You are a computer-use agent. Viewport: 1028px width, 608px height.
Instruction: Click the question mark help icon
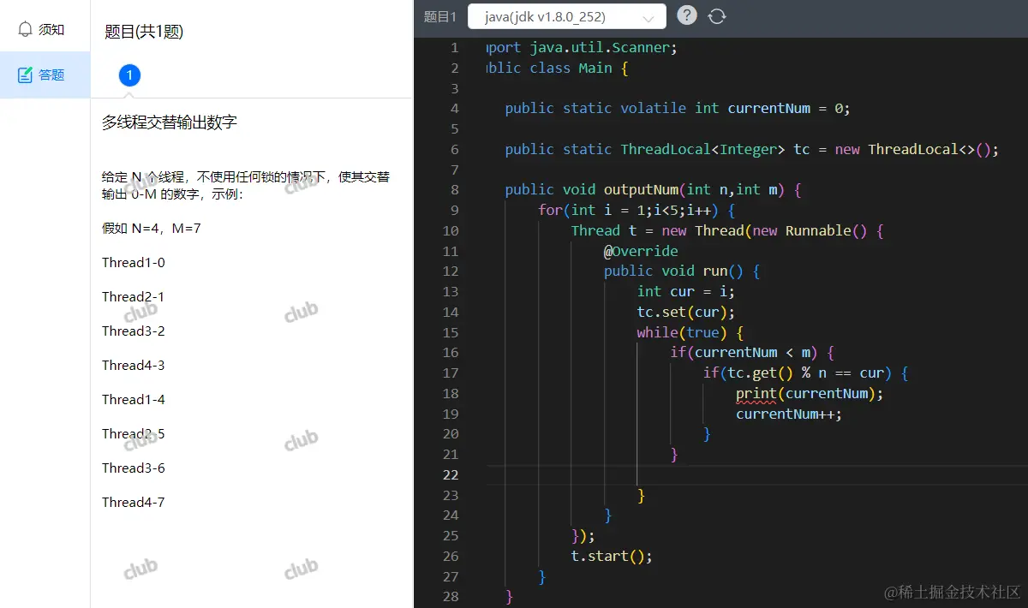pyautogui.click(x=687, y=15)
